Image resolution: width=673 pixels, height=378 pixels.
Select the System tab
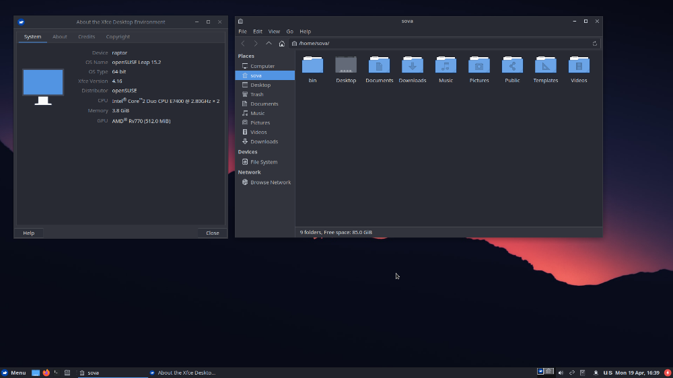tap(32, 37)
